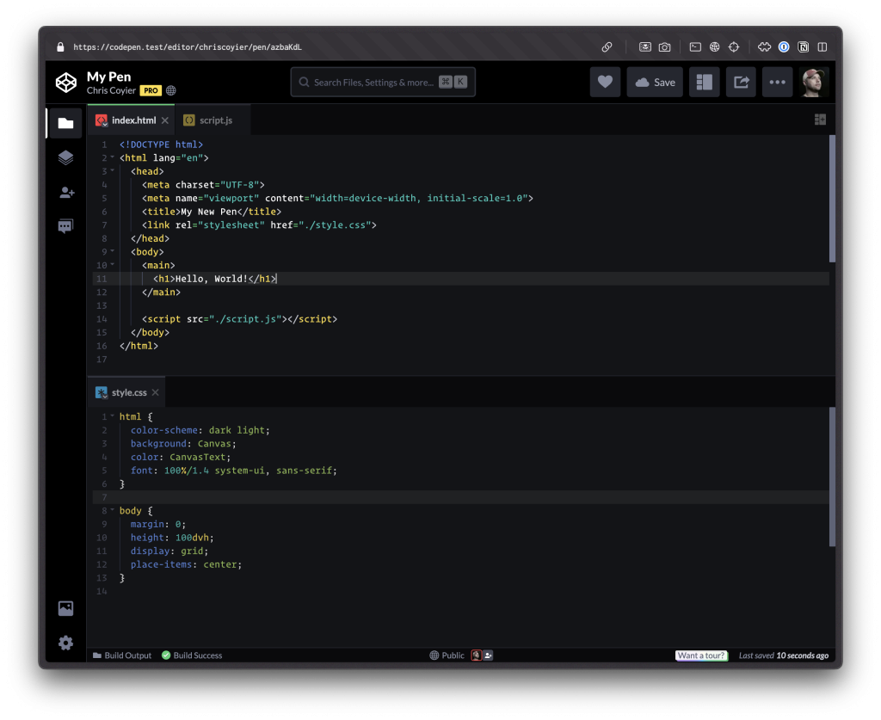Toggle the editor split pane icon
This screenshot has height=720, width=881.
[820, 120]
